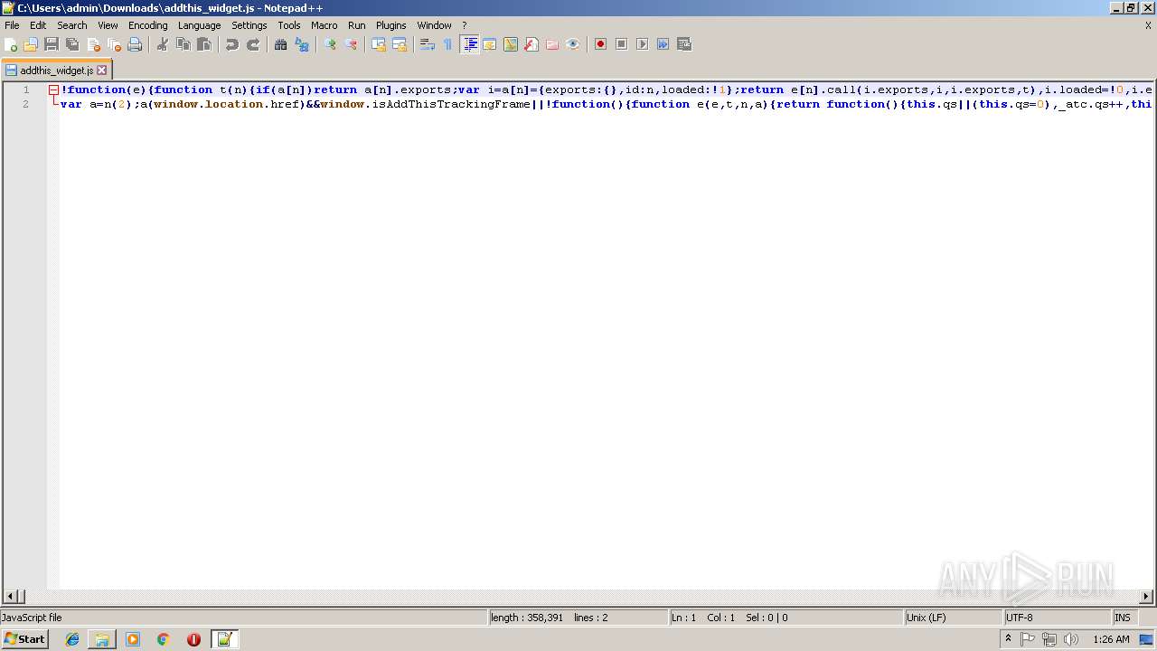Open the Tools menu
The width and height of the screenshot is (1157, 651).
click(289, 25)
